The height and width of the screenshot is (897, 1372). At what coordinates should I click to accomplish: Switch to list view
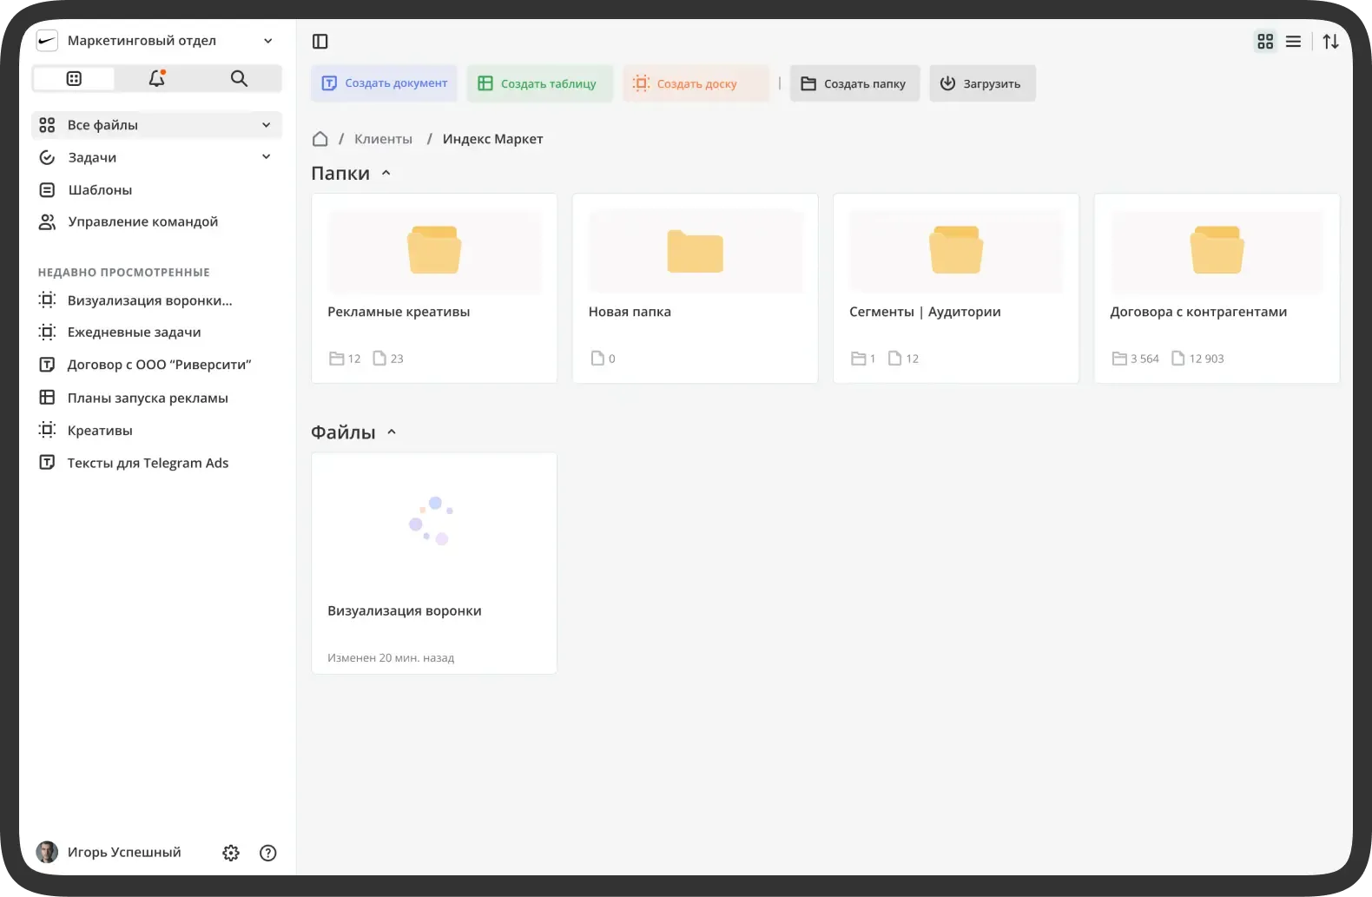coord(1293,42)
